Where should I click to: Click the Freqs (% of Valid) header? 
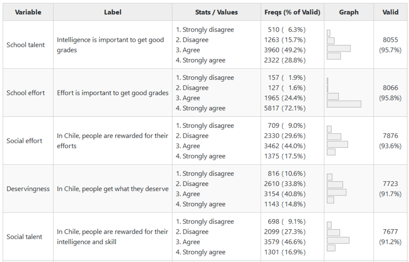click(292, 12)
